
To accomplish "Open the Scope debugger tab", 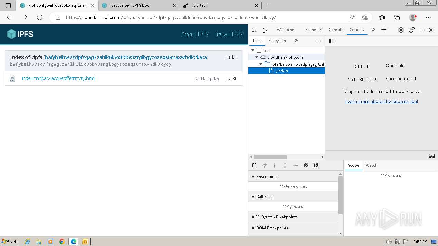I will (x=353, y=165).
